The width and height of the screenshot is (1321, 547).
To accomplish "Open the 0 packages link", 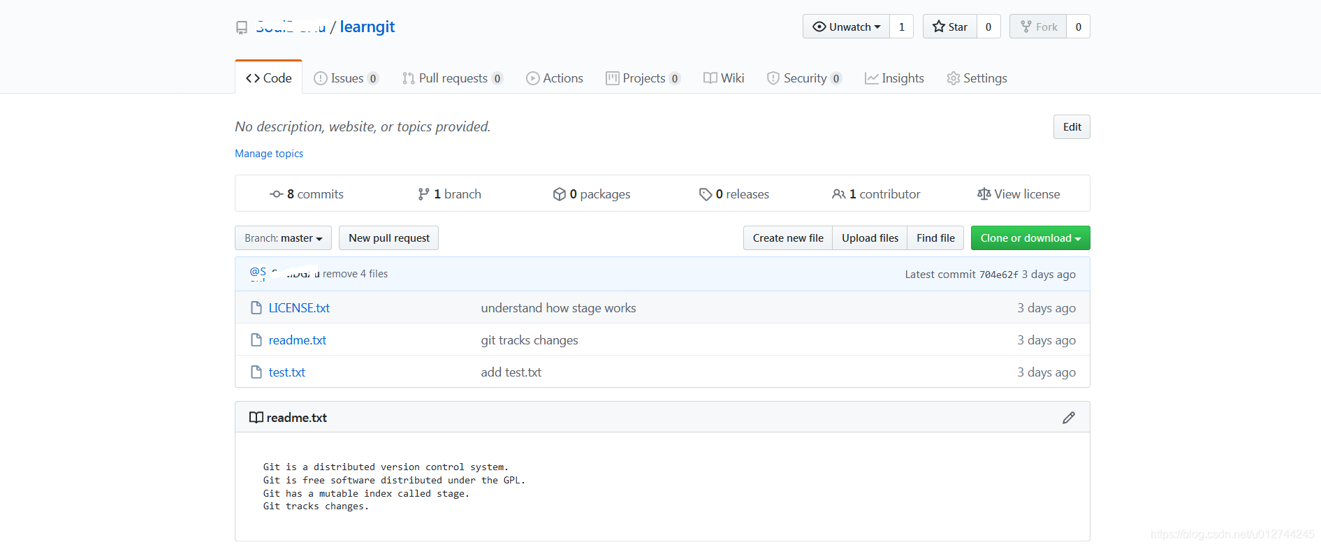I will (x=592, y=194).
